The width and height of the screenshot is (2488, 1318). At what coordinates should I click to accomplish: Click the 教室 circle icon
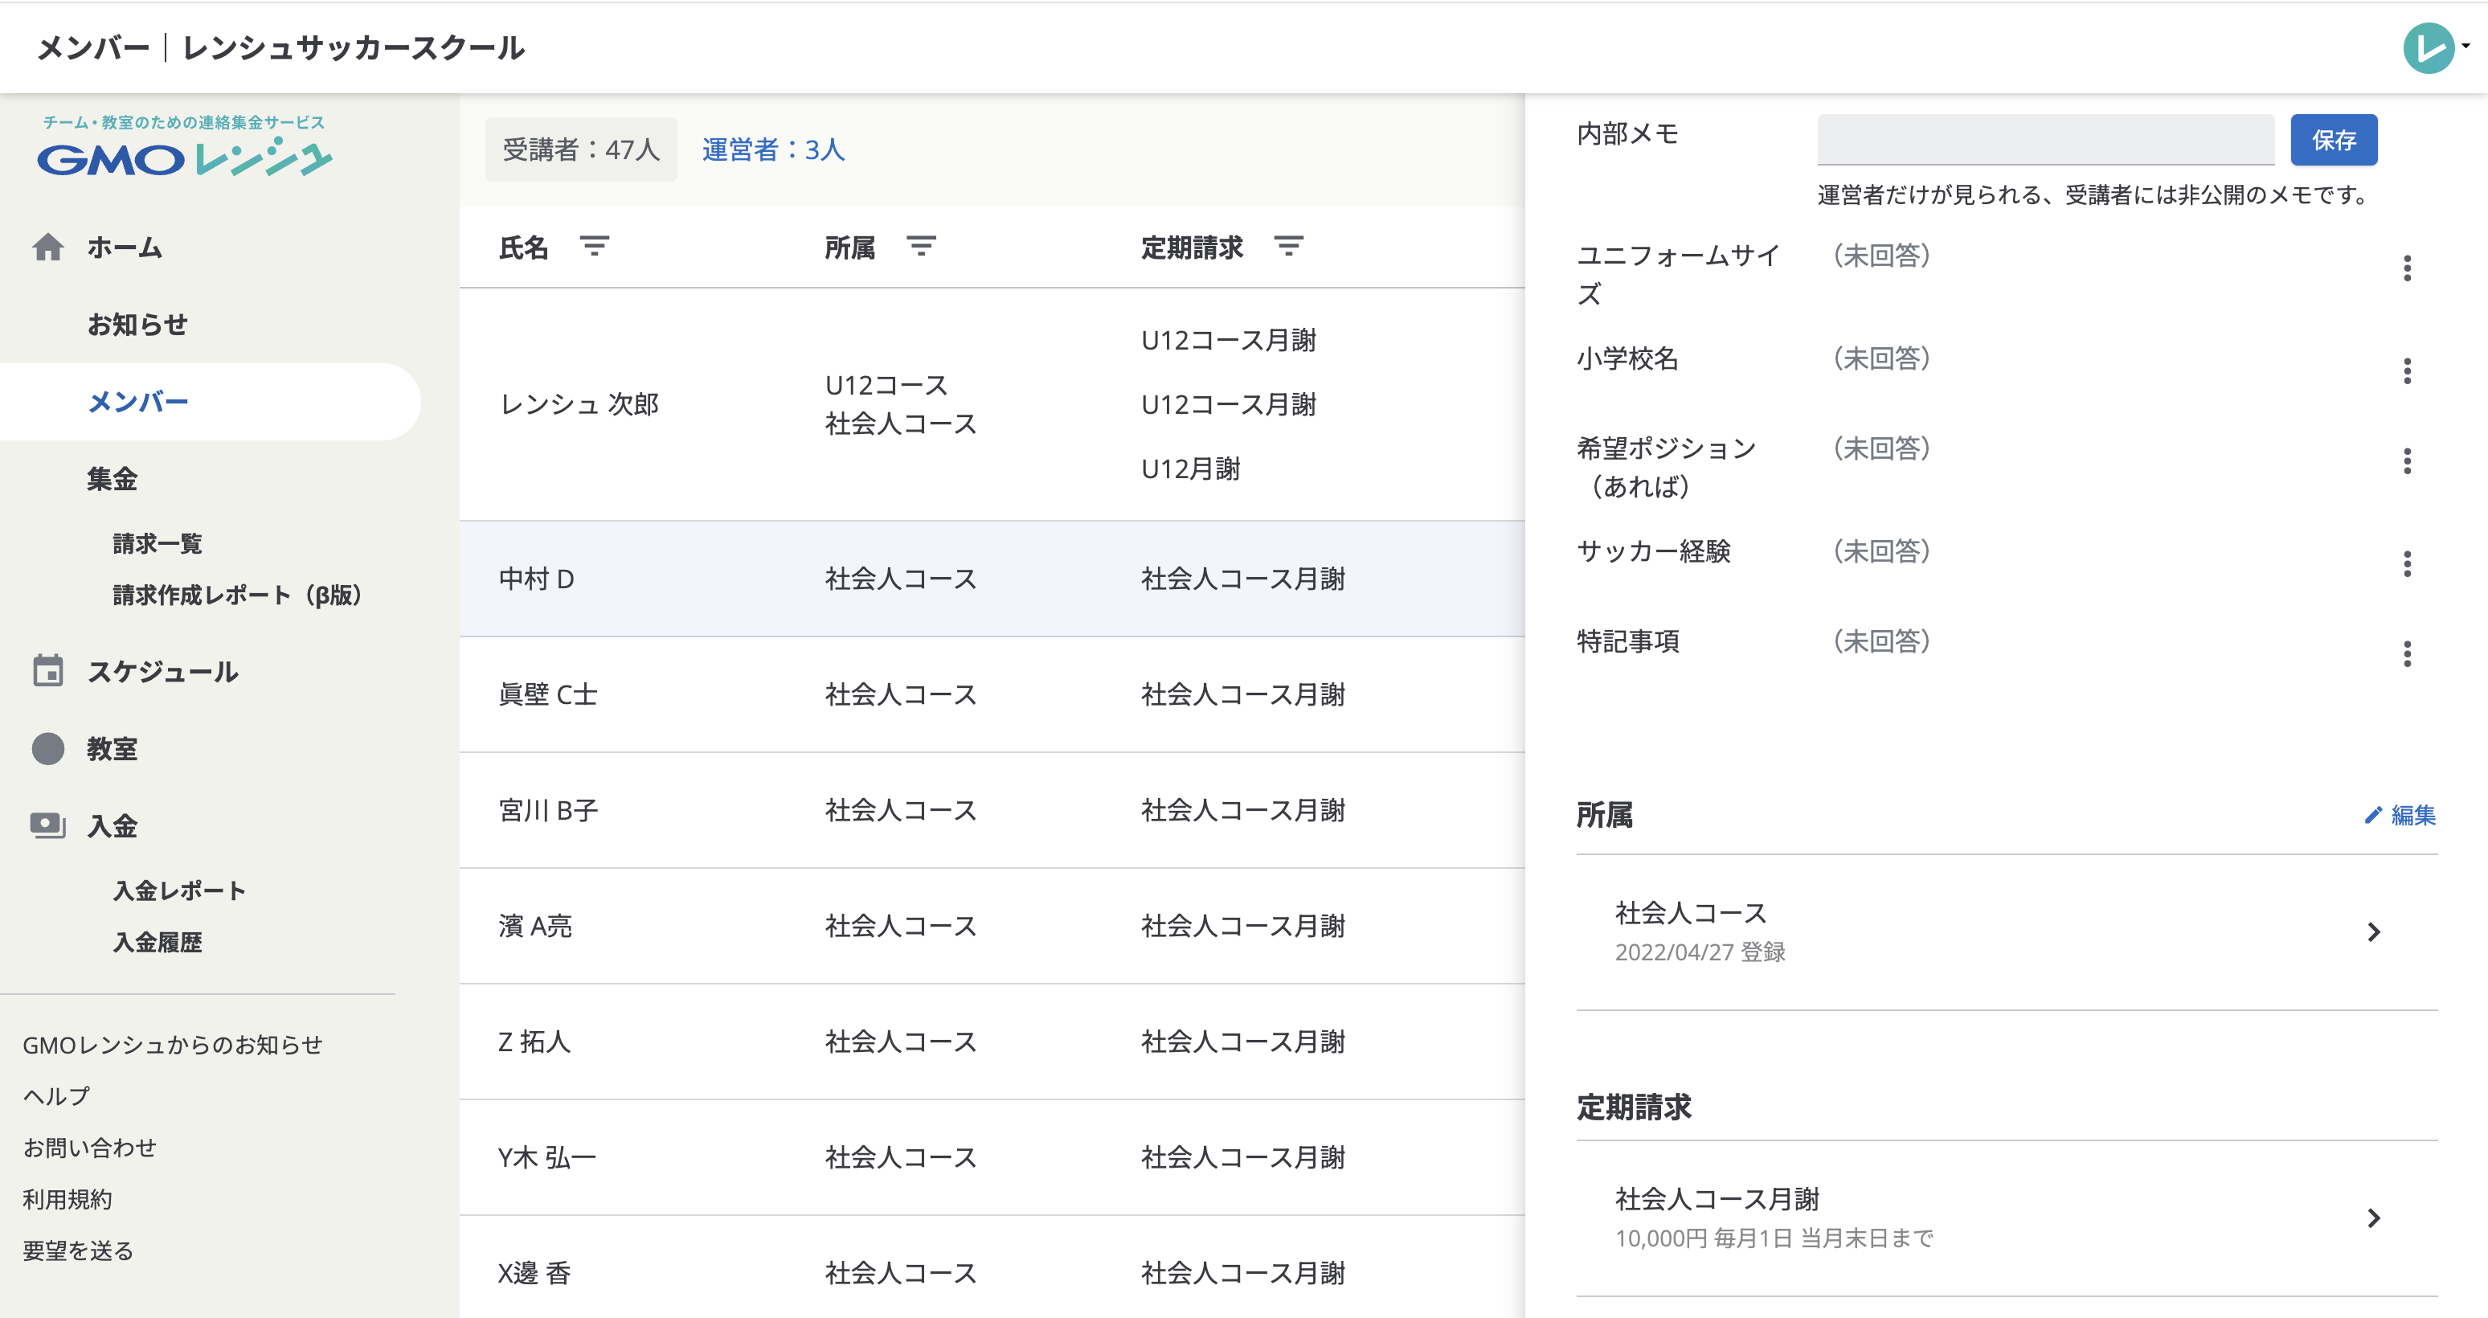pyautogui.click(x=48, y=749)
